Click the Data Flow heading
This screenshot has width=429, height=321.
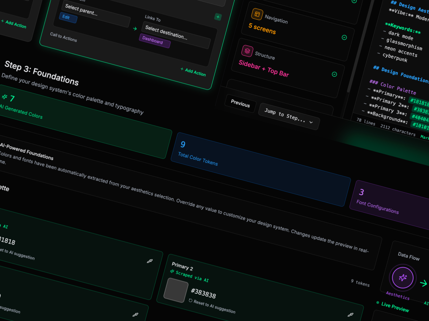409,256
